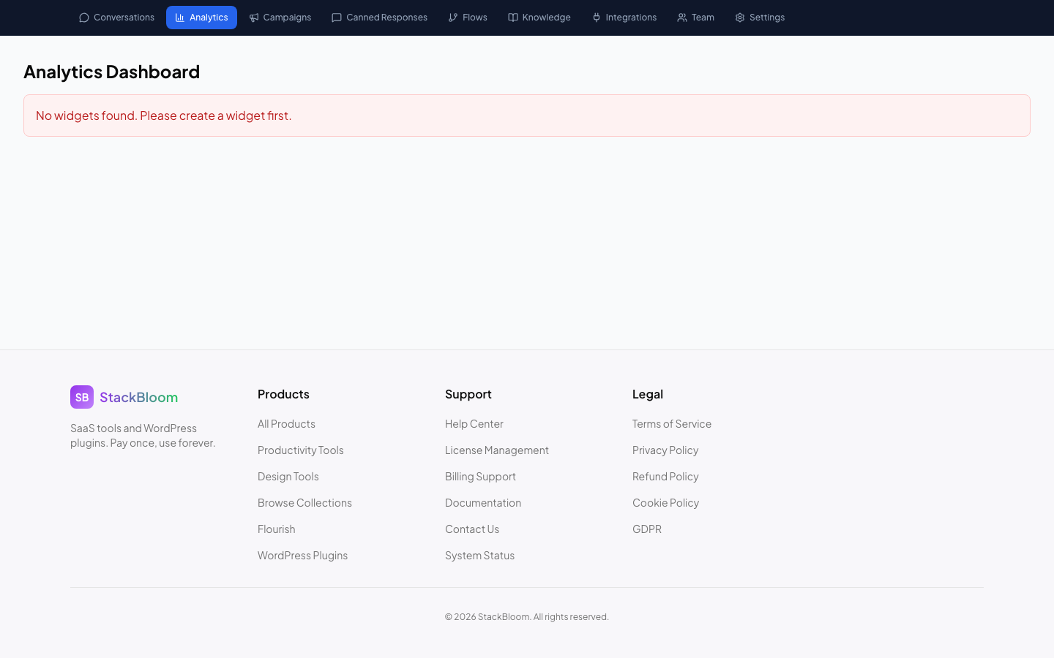Click the Canned Responses speech bubble icon
This screenshot has width=1054, height=658.
(337, 17)
